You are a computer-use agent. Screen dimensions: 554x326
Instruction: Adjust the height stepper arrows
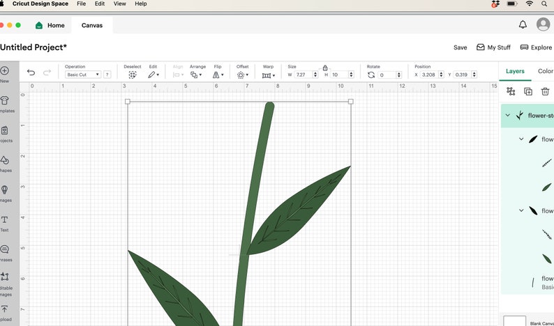(351, 75)
